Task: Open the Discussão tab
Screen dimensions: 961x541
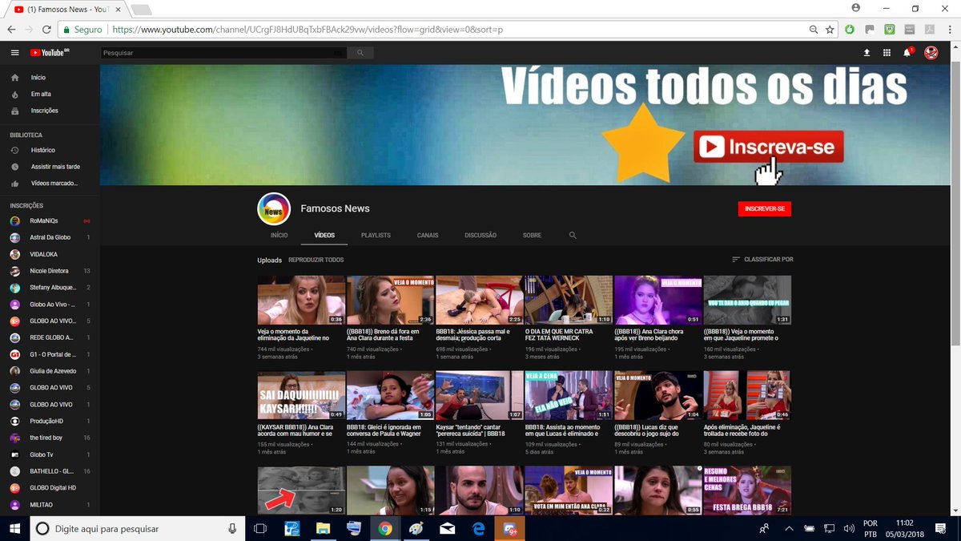Action: pos(480,236)
